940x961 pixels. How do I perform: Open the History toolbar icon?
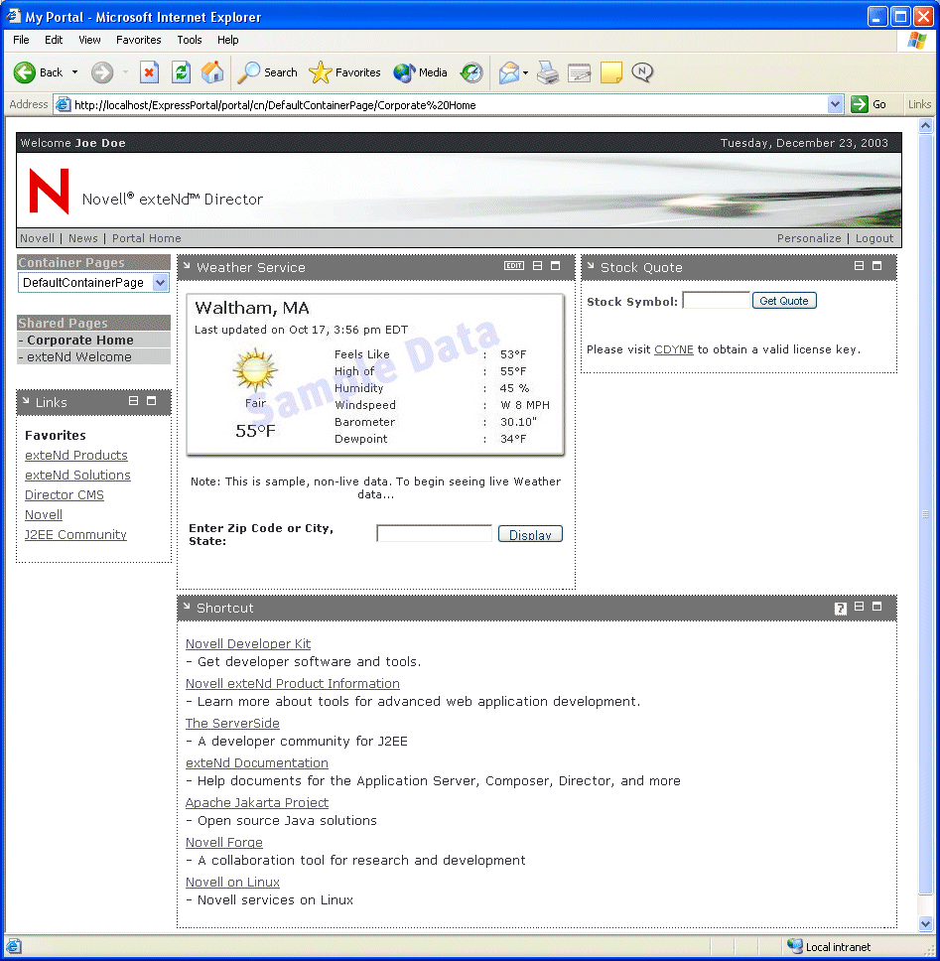click(471, 72)
